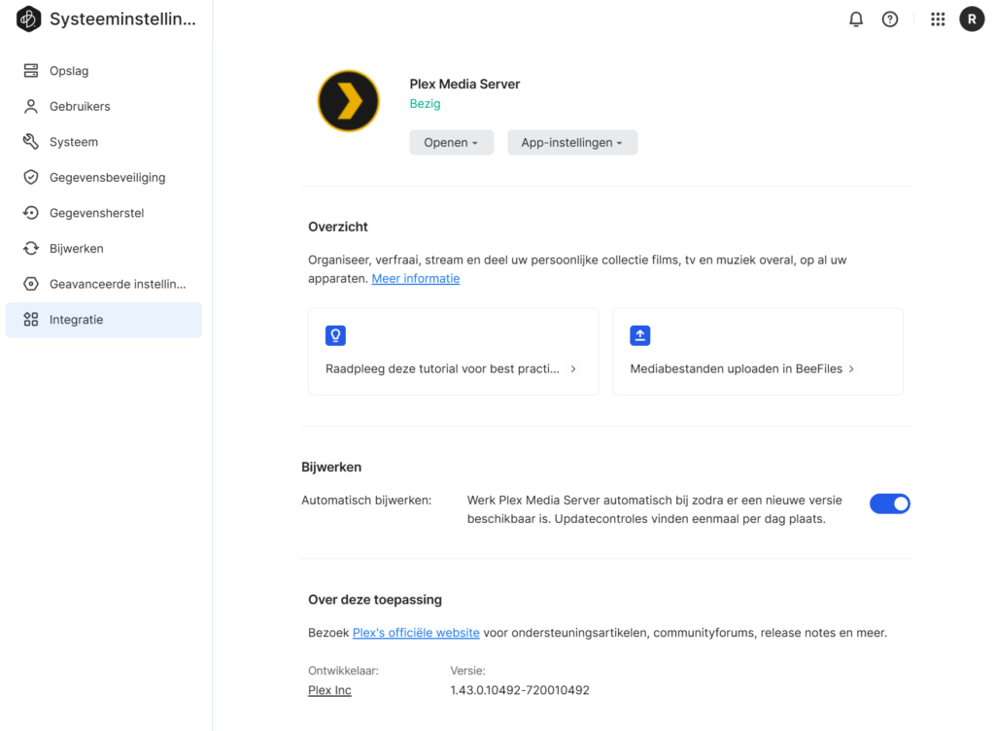Select Gegevensbeveiliging in the sidebar
Viewport: 995px width, 731px height.
(x=107, y=177)
